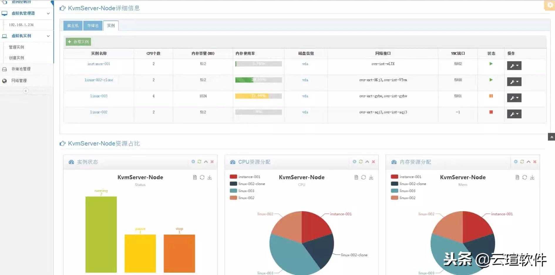Click the scroll-to-top arrow button
555x275 pixels.
pos(551,137)
